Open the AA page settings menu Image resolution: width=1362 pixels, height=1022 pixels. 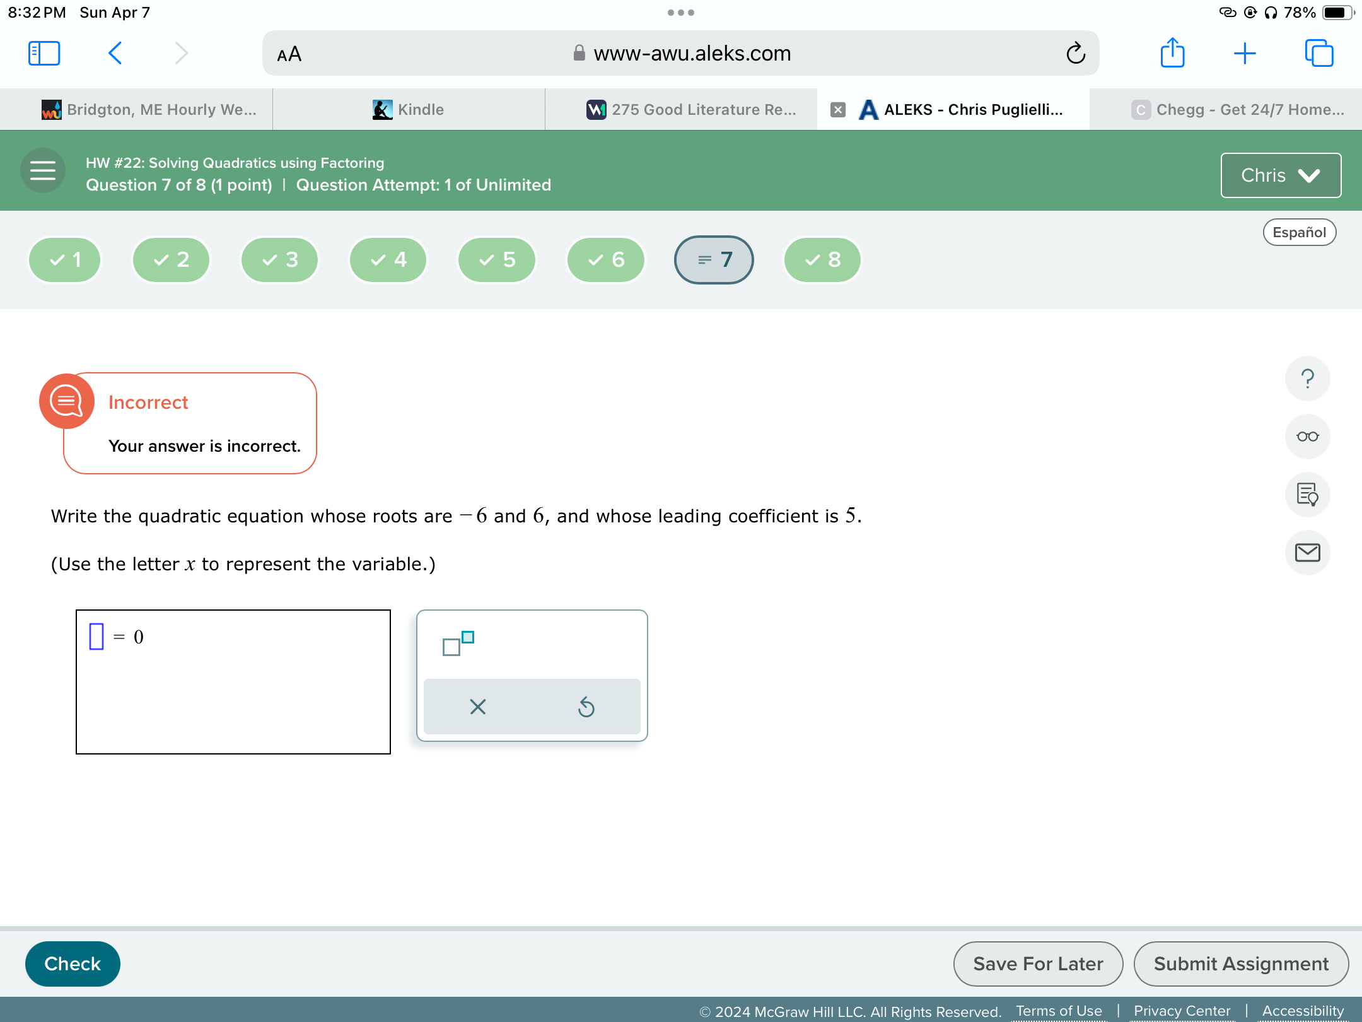[289, 54]
